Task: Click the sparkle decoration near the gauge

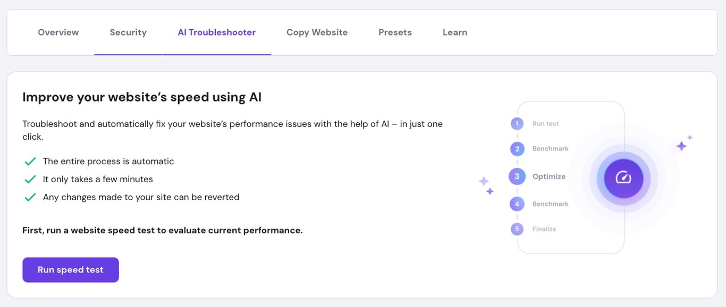Action: [x=681, y=146]
